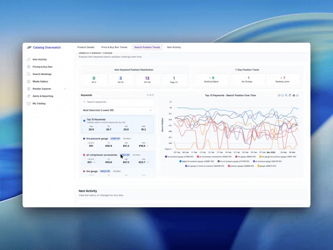Click the Page 2+ distribution card

pyautogui.click(x=174, y=80)
